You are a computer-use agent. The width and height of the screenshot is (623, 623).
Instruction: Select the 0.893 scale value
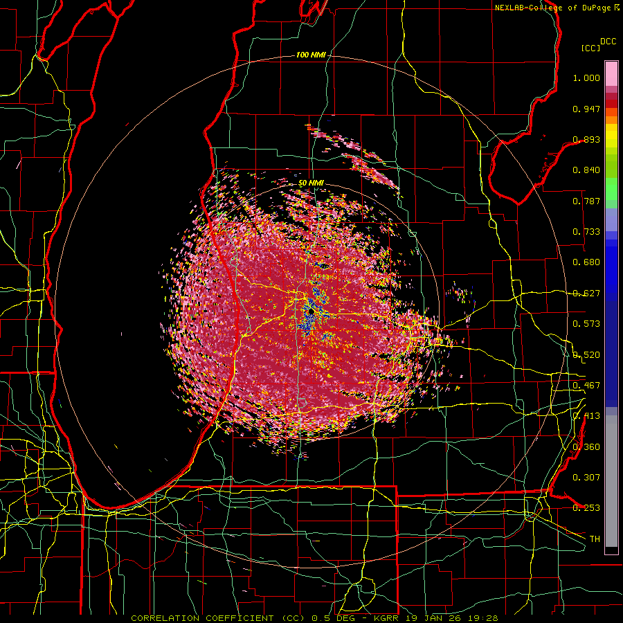586,139
